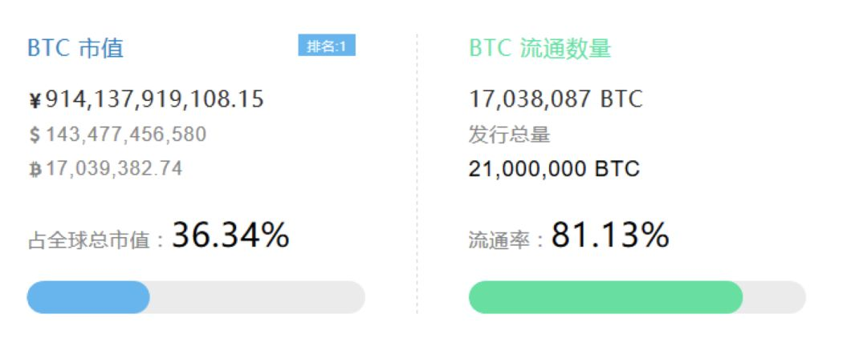Screen dimensions: 867x338
Task: Click the BTC 流通数量 heading
Action: 539,49
